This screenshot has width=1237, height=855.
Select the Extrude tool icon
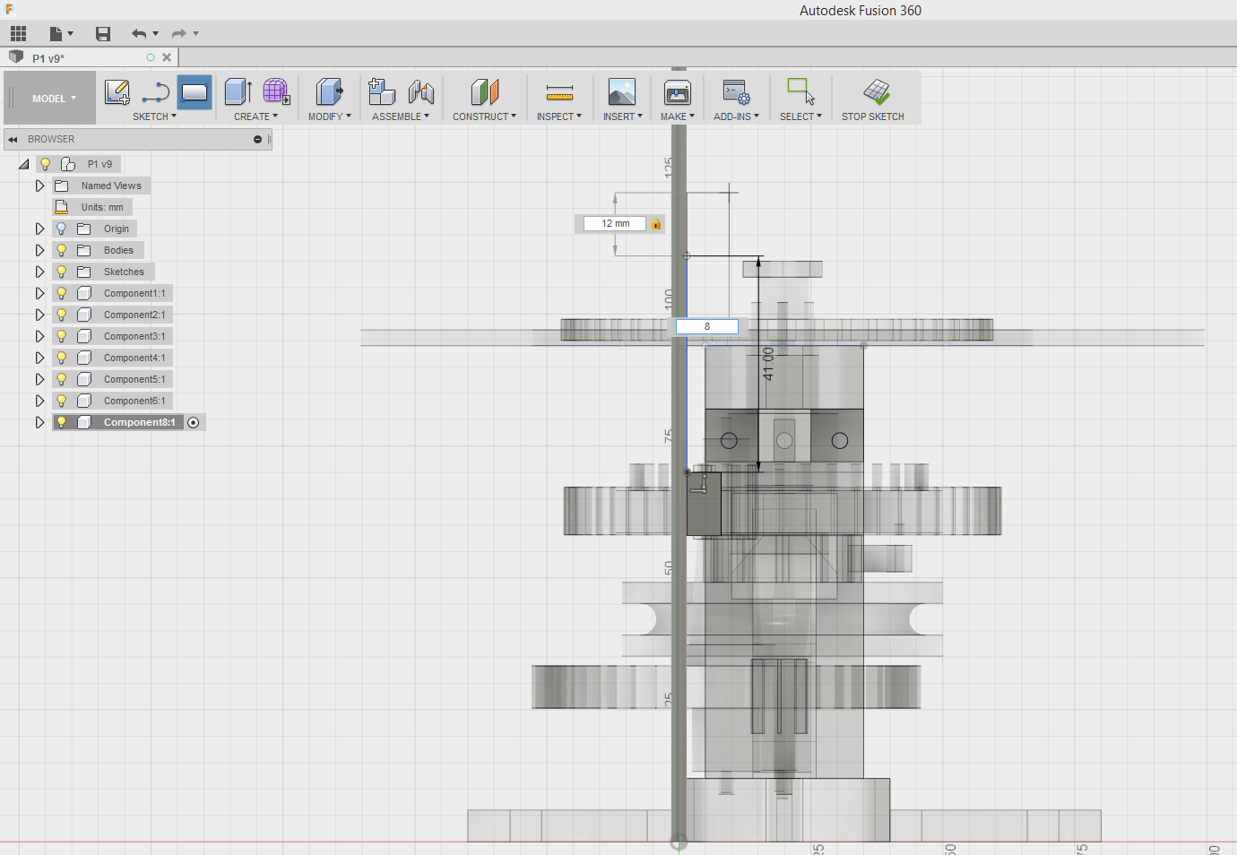click(x=238, y=92)
